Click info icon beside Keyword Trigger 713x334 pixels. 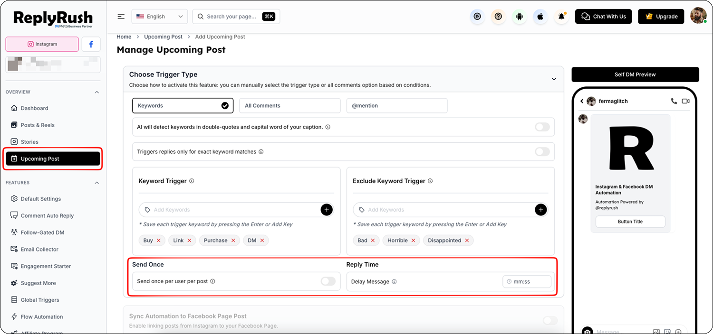(192, 181)
